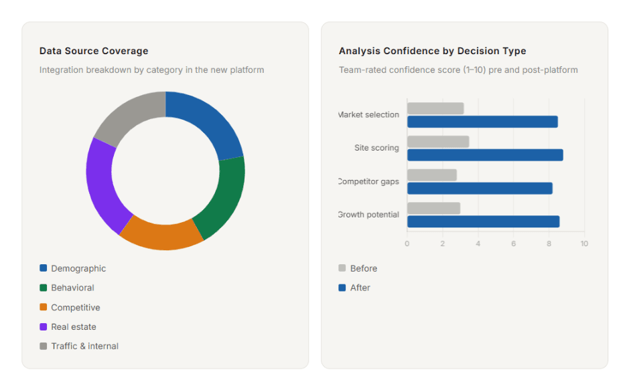
Task: Click the Traffic & internal gray legend swatch
Action: tap(43, 346)
